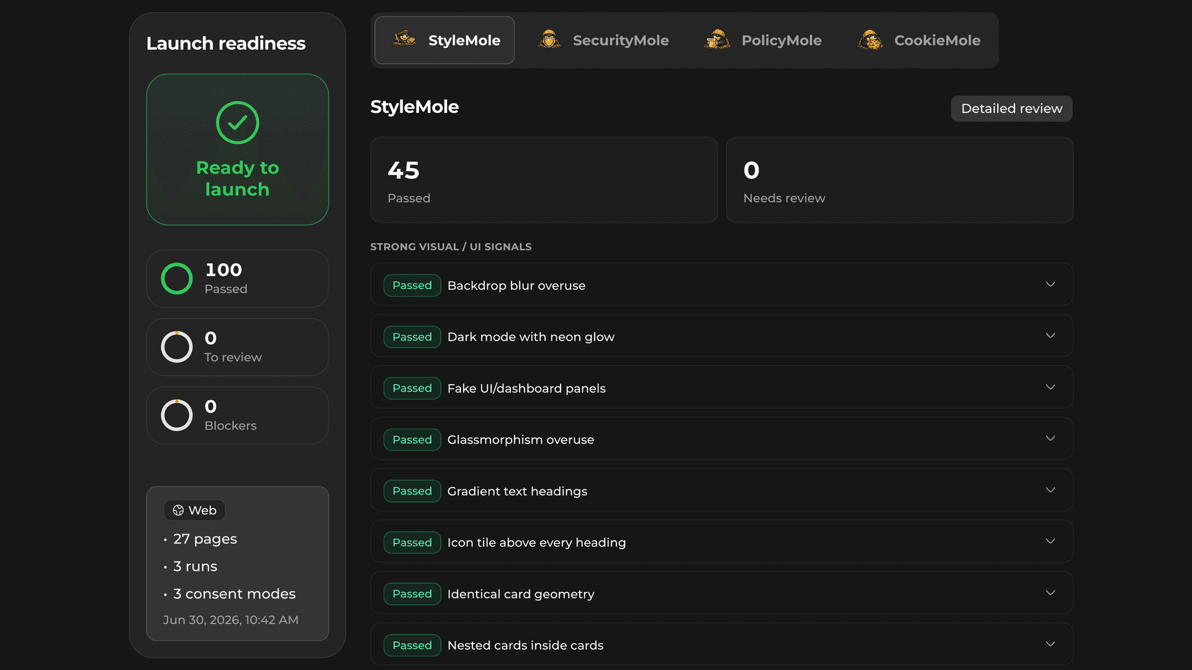Click the StyleMole section heading
1192x670 pixels.
pyautogui.click(x=415, y=107)
